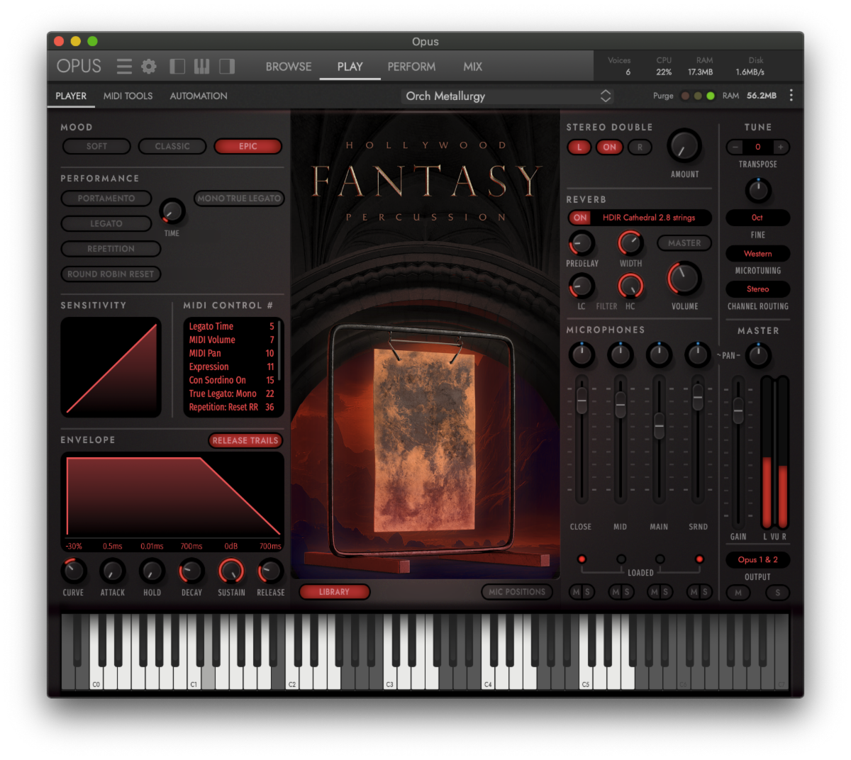This screenshot has height=760, width=851.
Task: Click the Stereo Double AMOUNT knob
Action: [684, 147]
